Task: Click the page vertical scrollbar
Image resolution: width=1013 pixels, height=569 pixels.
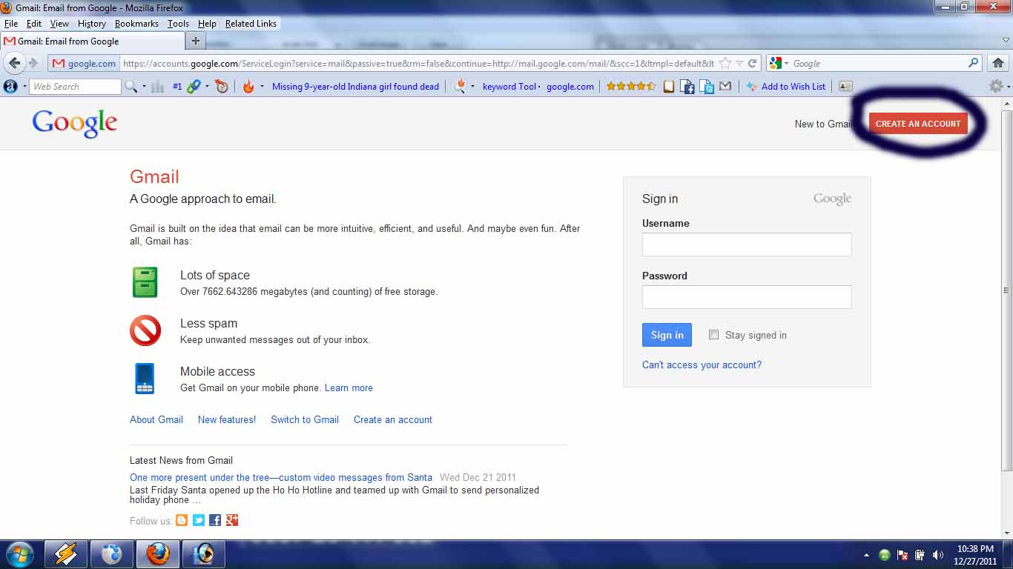Action: (x=1006, y=290)
